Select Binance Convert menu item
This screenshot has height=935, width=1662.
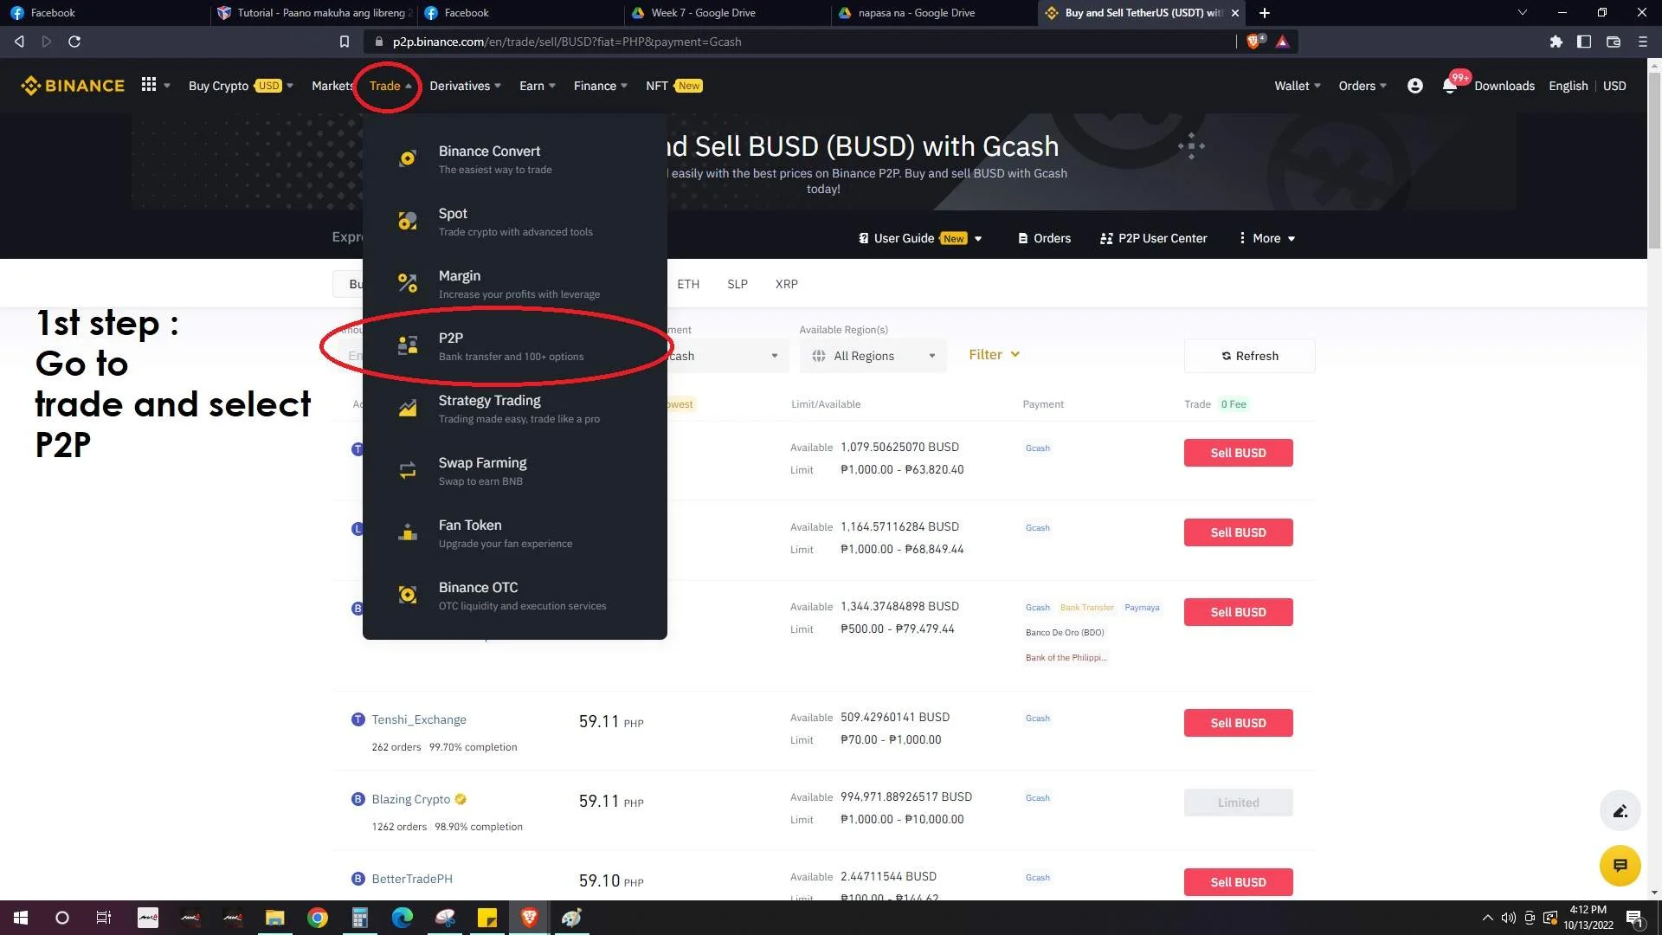[x=515, y=159]
